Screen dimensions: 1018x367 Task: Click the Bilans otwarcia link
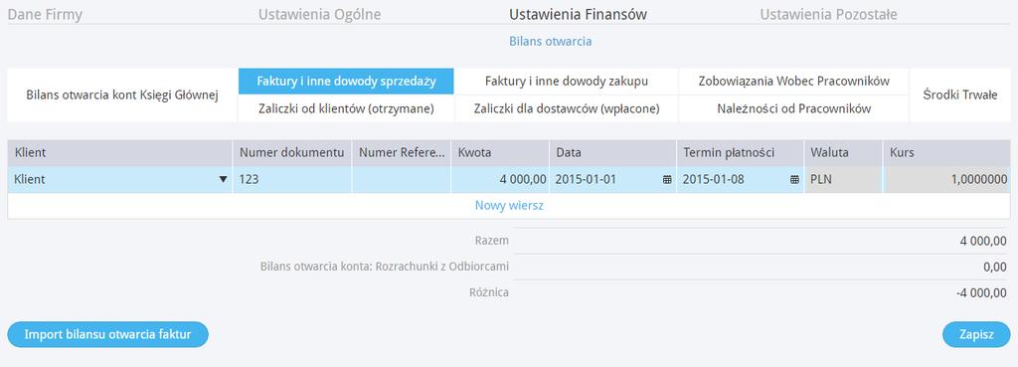coord(550,42)
